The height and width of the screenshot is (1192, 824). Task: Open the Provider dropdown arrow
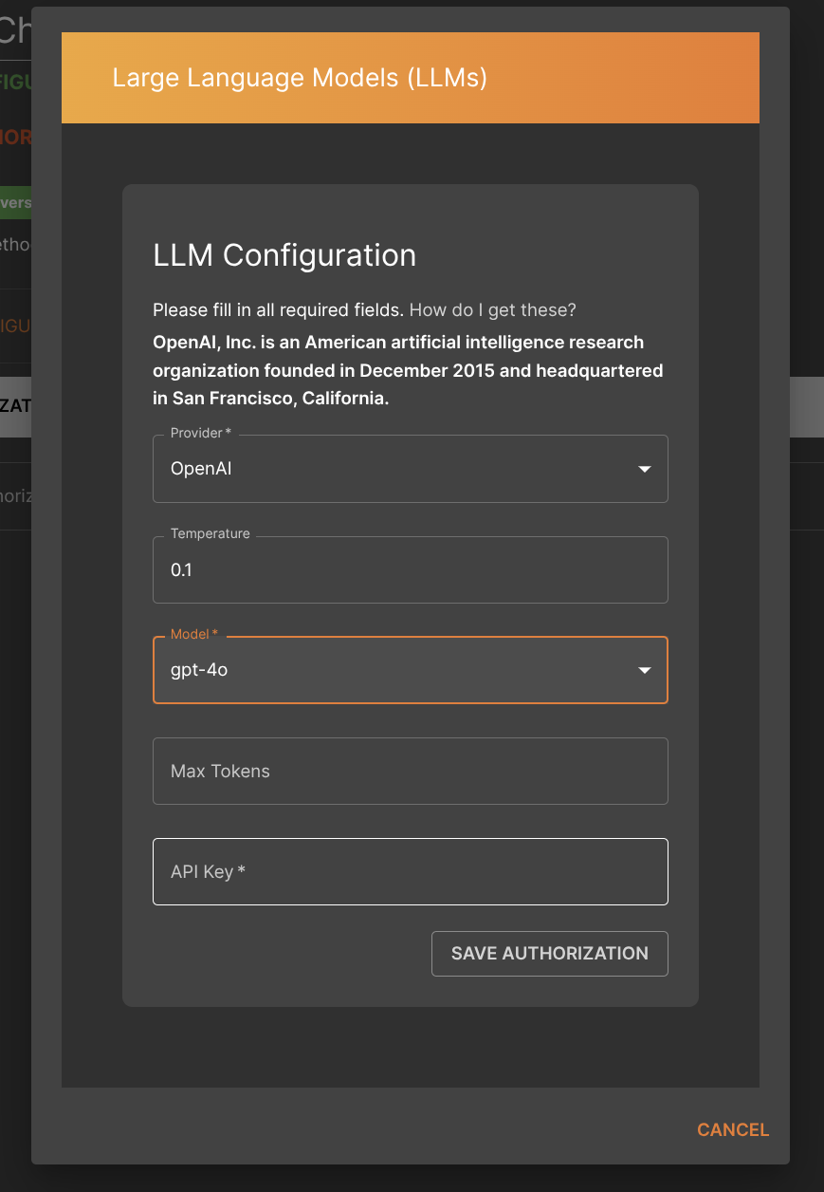point(645,469)
